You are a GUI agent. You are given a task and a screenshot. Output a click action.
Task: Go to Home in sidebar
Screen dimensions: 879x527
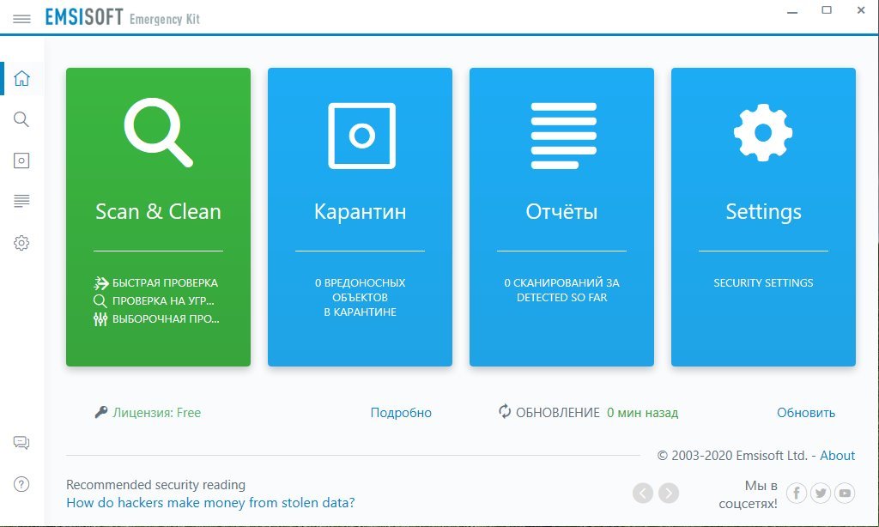[22, 79]
